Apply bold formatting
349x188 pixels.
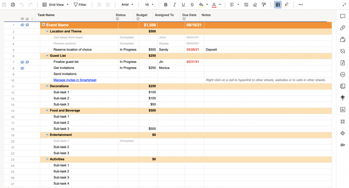[166, 5]
